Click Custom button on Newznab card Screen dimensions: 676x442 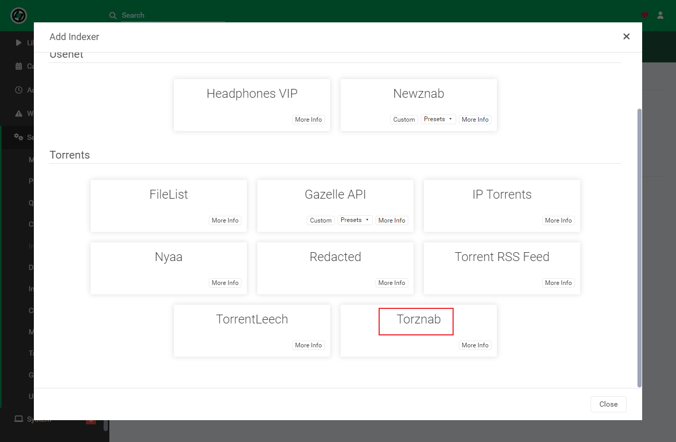tap(404, 120)
